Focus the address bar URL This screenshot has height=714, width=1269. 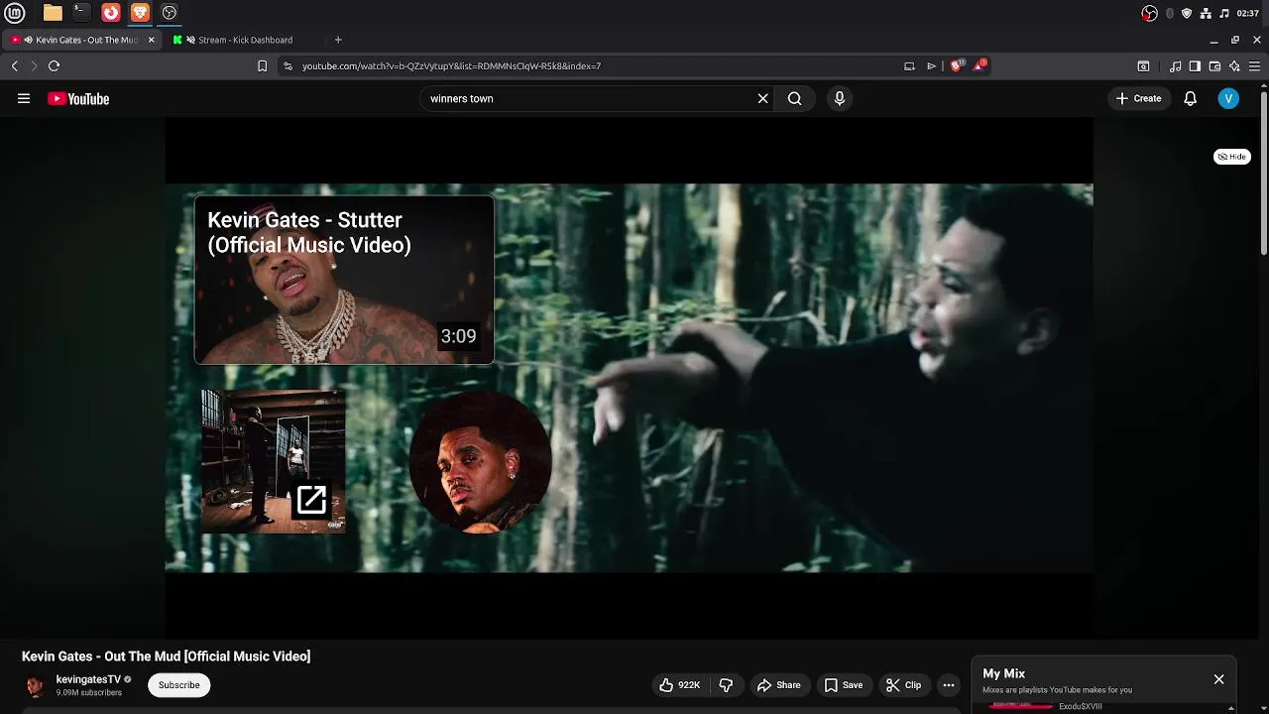click(x=451, y=65)
